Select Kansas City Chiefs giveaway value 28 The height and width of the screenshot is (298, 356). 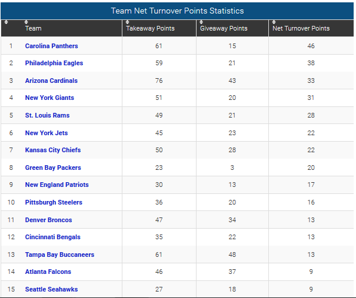pyautogui.click(x=232, y=150)
